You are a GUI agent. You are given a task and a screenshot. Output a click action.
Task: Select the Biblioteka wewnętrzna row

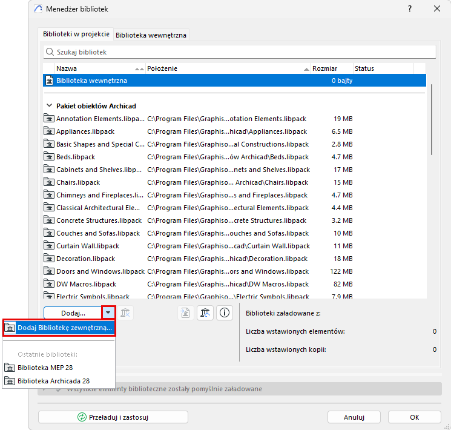234,81
